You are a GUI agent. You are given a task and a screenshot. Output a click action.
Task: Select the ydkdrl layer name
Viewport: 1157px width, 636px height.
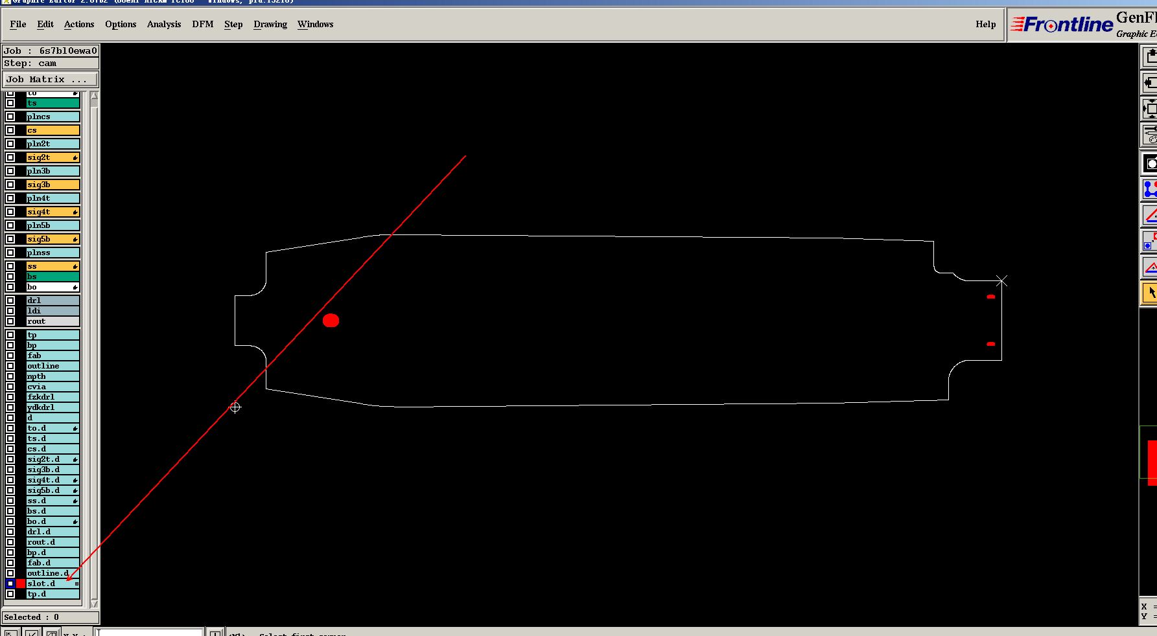[53, 407]
